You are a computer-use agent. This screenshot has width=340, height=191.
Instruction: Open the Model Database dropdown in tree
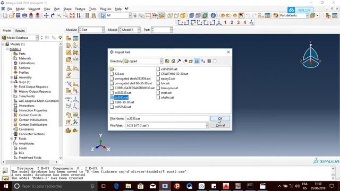pyautogui.click(x=37, y=38)
